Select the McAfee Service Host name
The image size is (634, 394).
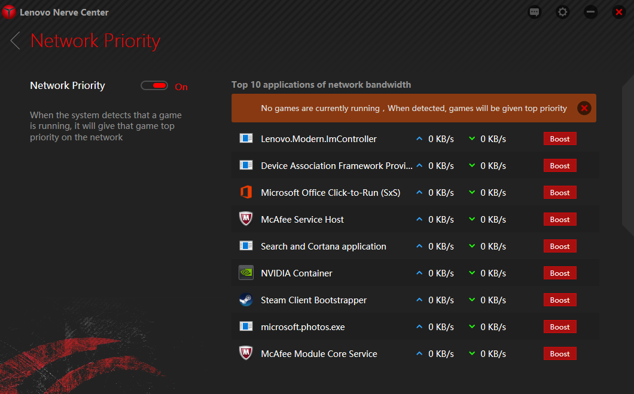302,220
